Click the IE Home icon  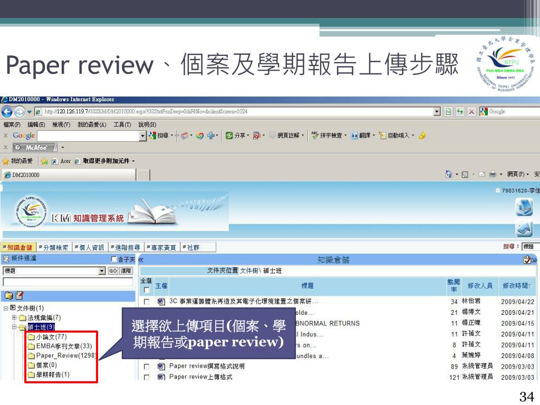coord(449,174)
